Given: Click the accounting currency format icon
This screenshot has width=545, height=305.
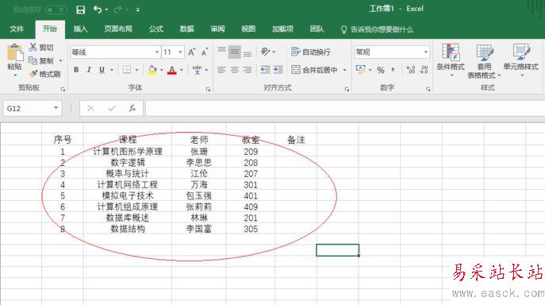Looking at the screenshot, I should coord(360,70).
